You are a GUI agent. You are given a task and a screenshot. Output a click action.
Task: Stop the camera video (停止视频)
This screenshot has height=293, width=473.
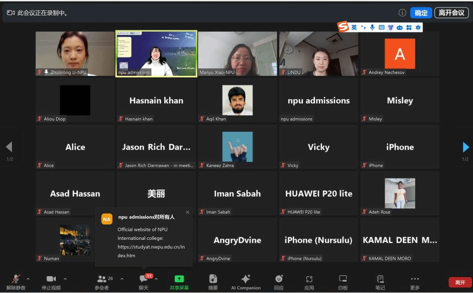(50, 281)
